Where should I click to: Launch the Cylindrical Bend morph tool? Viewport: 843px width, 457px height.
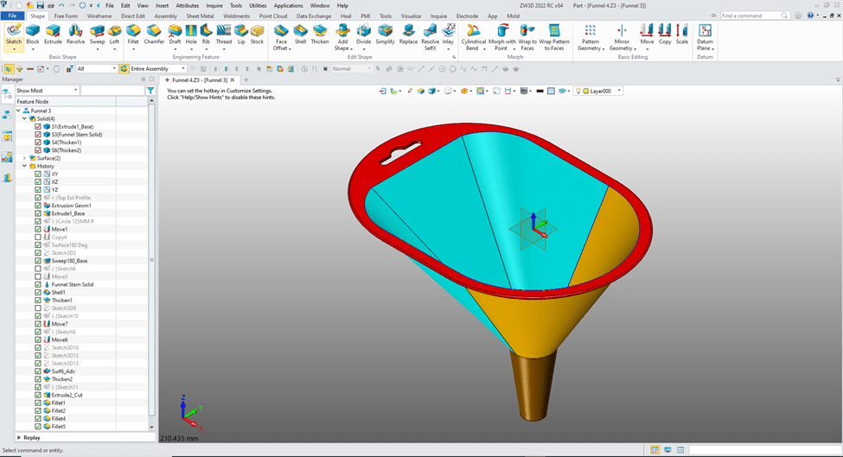[x=474, y=36]
